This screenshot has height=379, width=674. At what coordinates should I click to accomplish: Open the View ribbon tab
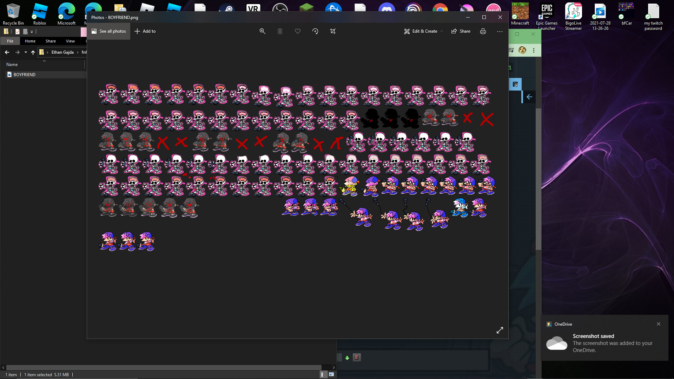(70, 41)
